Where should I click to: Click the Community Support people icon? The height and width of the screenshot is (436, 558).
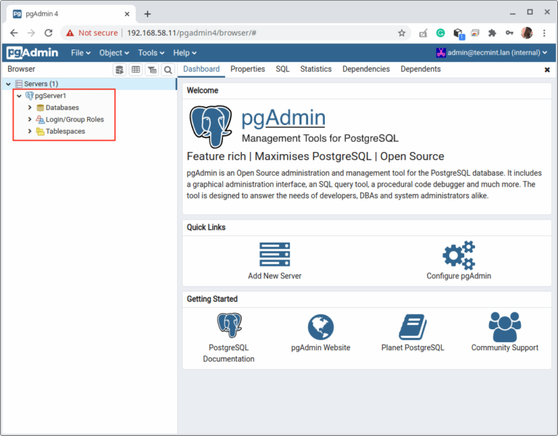[504, 327]
